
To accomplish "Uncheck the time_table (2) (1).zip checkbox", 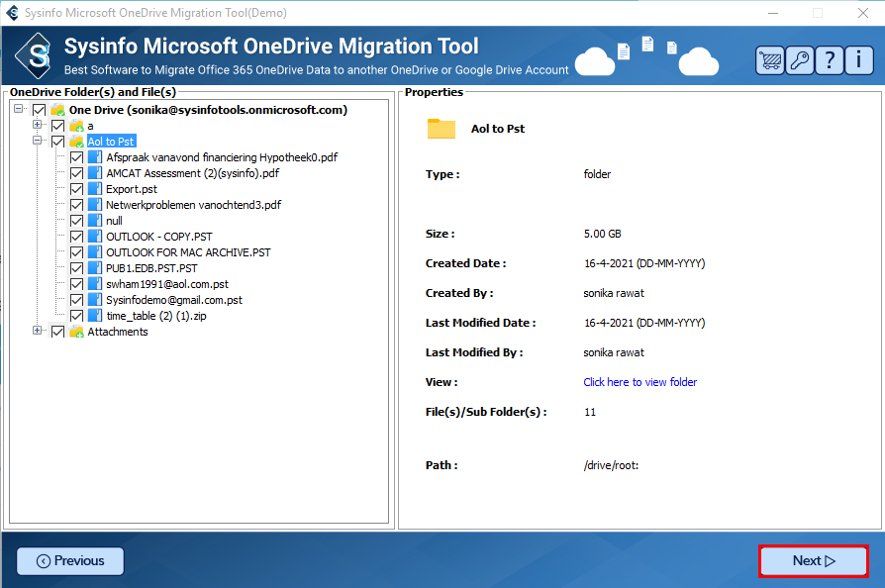I will point(76,316).
